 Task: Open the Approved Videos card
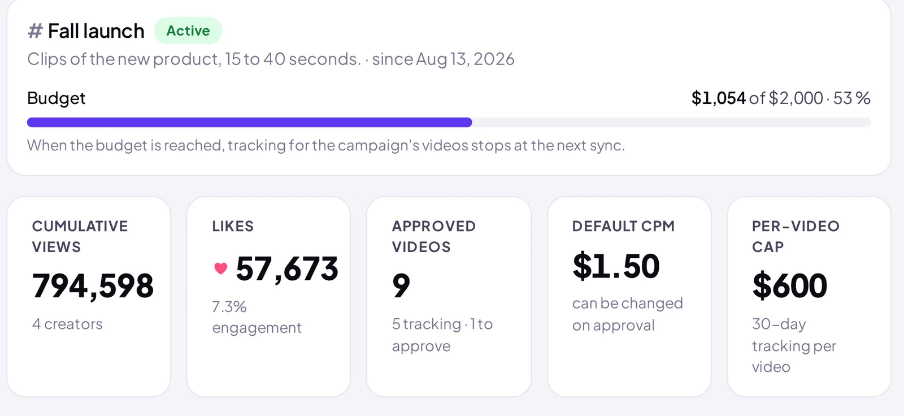pyautogui.click(x=449, y=297)
